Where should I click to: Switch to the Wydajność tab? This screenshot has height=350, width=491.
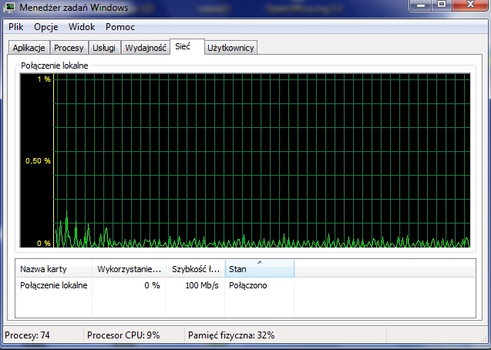coord(146,48)
